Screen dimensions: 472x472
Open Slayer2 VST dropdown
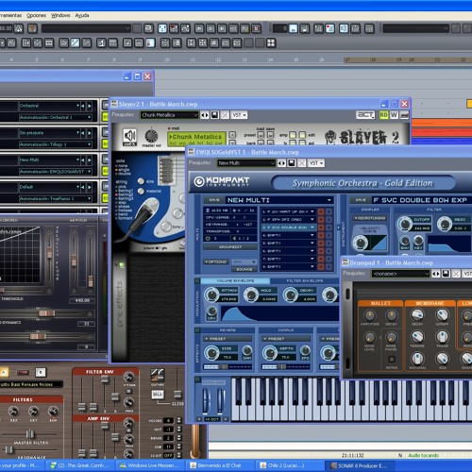pos(240,115)
